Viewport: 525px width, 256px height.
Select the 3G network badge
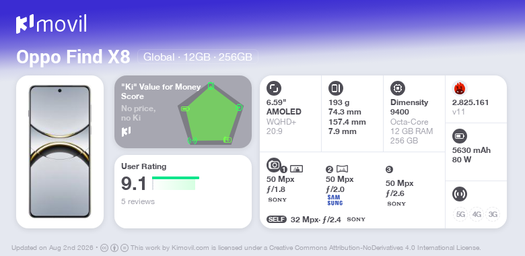pos(493,214)
